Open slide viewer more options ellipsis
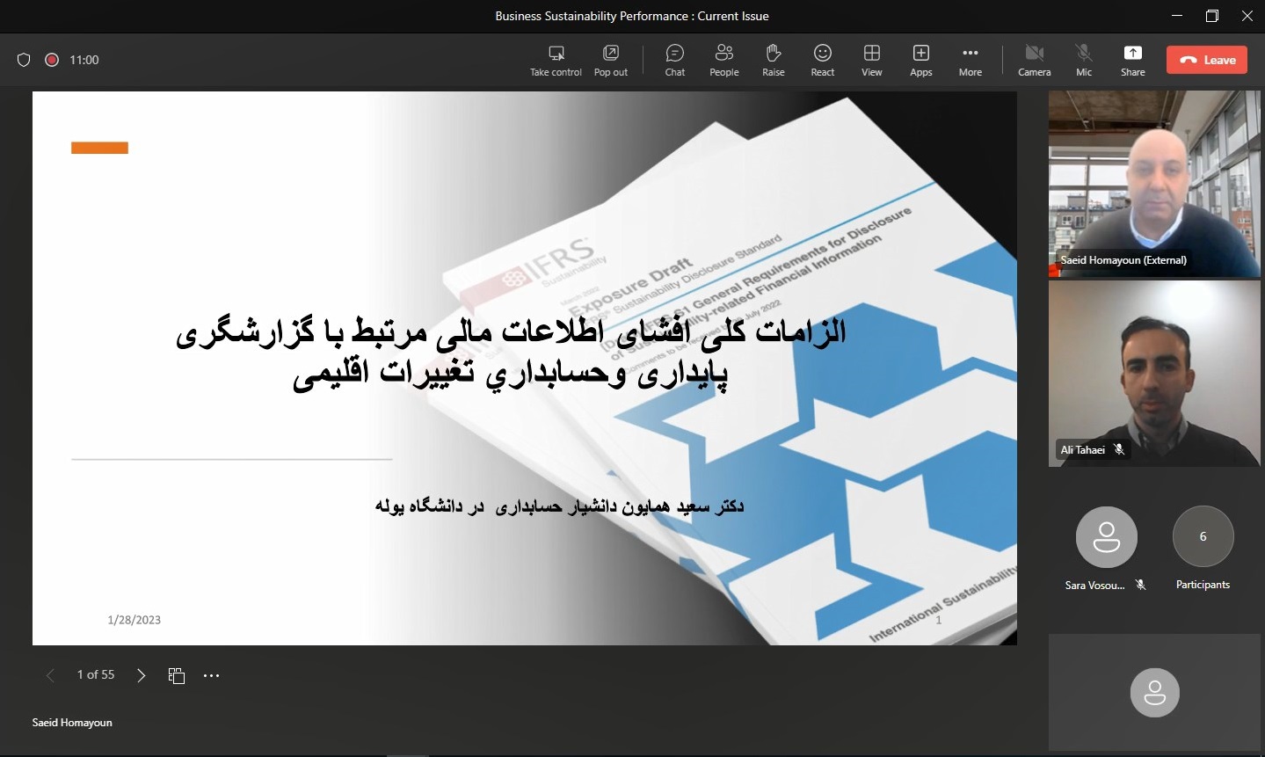This screenshot has height=757, width=1265. (212, 675)
